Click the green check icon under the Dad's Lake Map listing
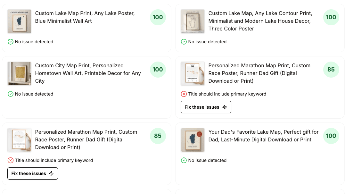This screenshot has width=345, height=194. (184, 160)
